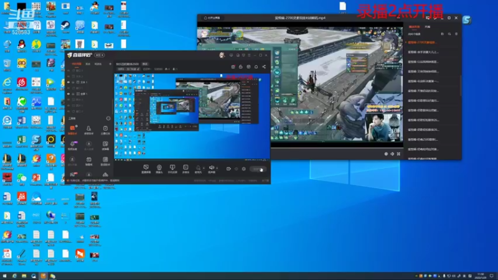Open the checkmark task tool in toolbox first row
This screenshot has width=498, height=280.
coord(105,129)
